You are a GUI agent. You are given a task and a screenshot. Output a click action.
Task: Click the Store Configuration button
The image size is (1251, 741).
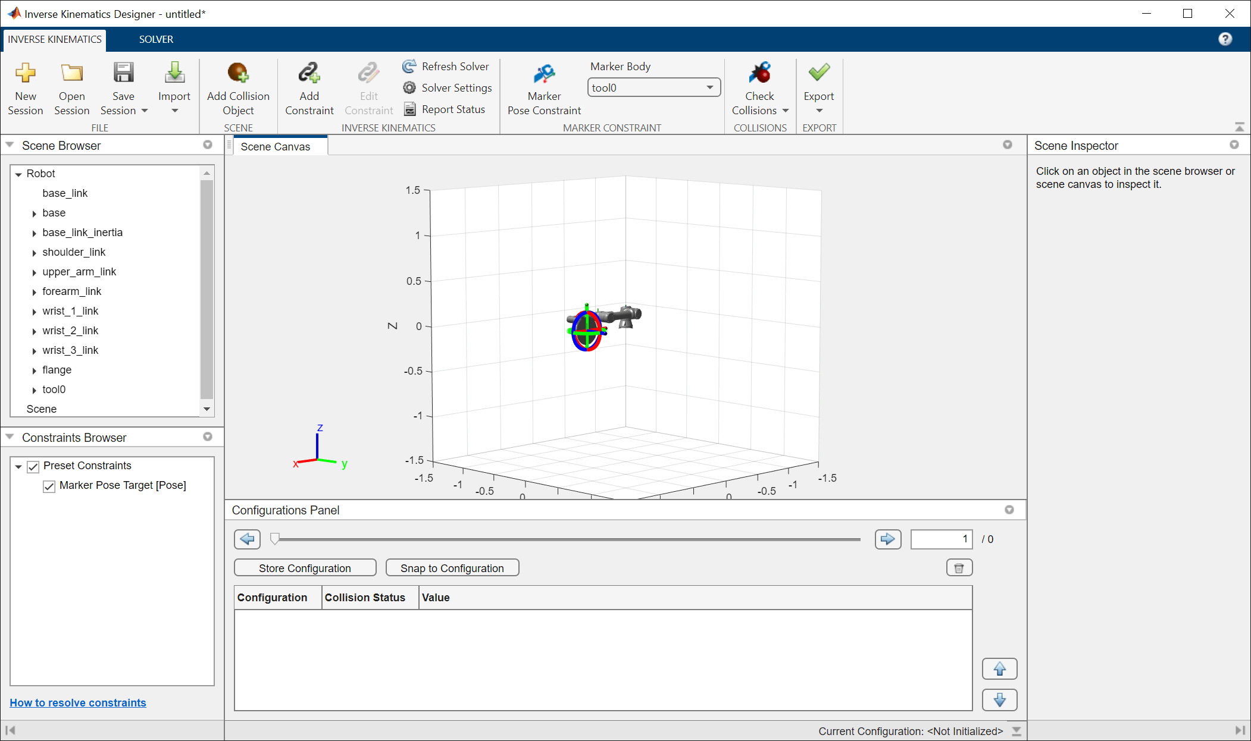[x=305, y=568]
